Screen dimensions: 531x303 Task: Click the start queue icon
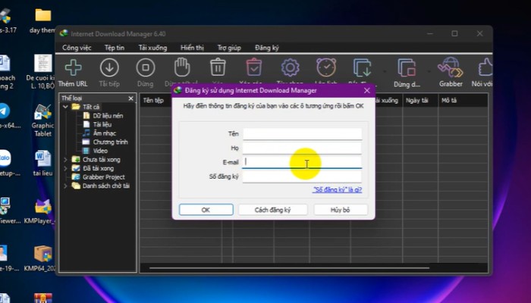tap(363, 67)
